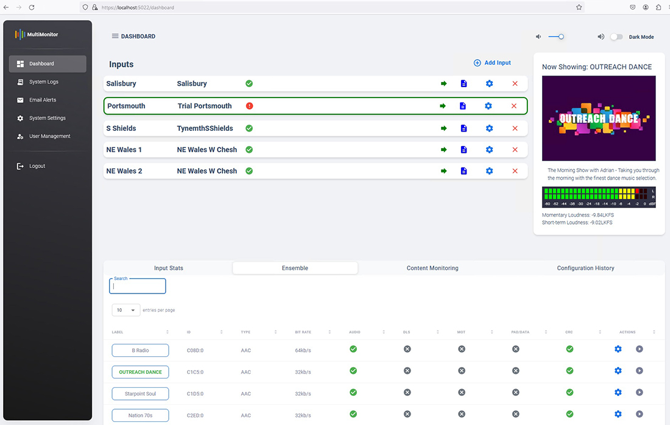Mute using the left speaker icon
Image resolution: width=670 pixels, height=425 pixels.
coord(538,37)
